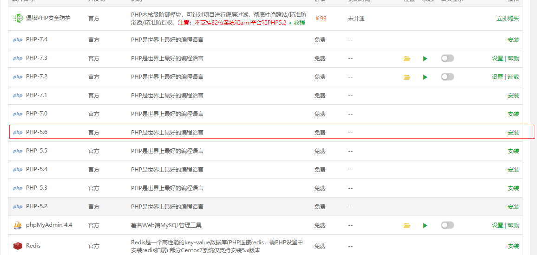Open the PHP-7.3 folder location icon
Screen dimensions: 537x255
coord(407,58)
